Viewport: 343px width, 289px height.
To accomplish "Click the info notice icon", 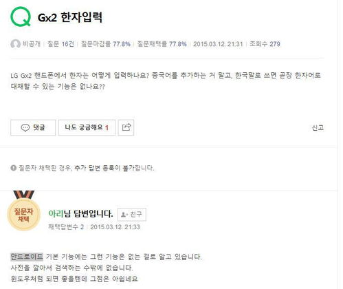I will (13, 168).
